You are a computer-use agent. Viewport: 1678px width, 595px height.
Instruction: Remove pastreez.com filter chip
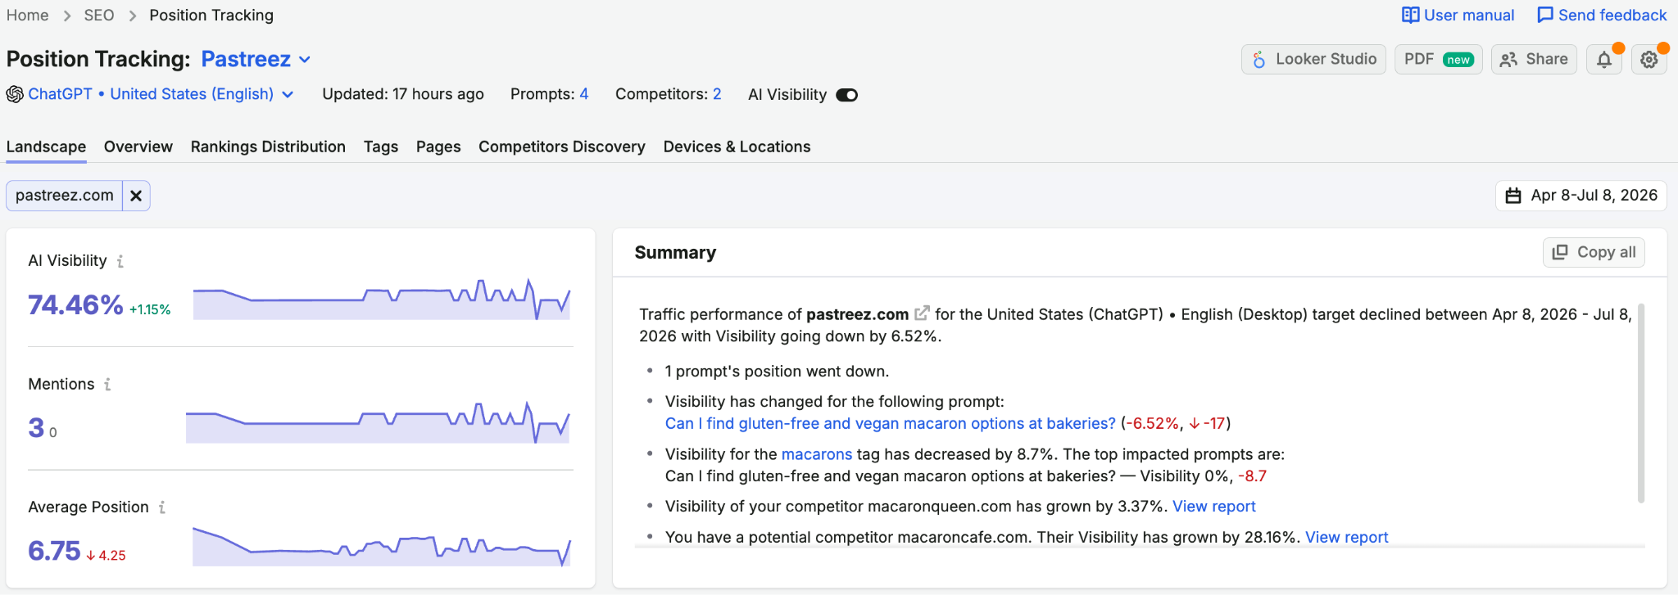click(x=136, y=196)
